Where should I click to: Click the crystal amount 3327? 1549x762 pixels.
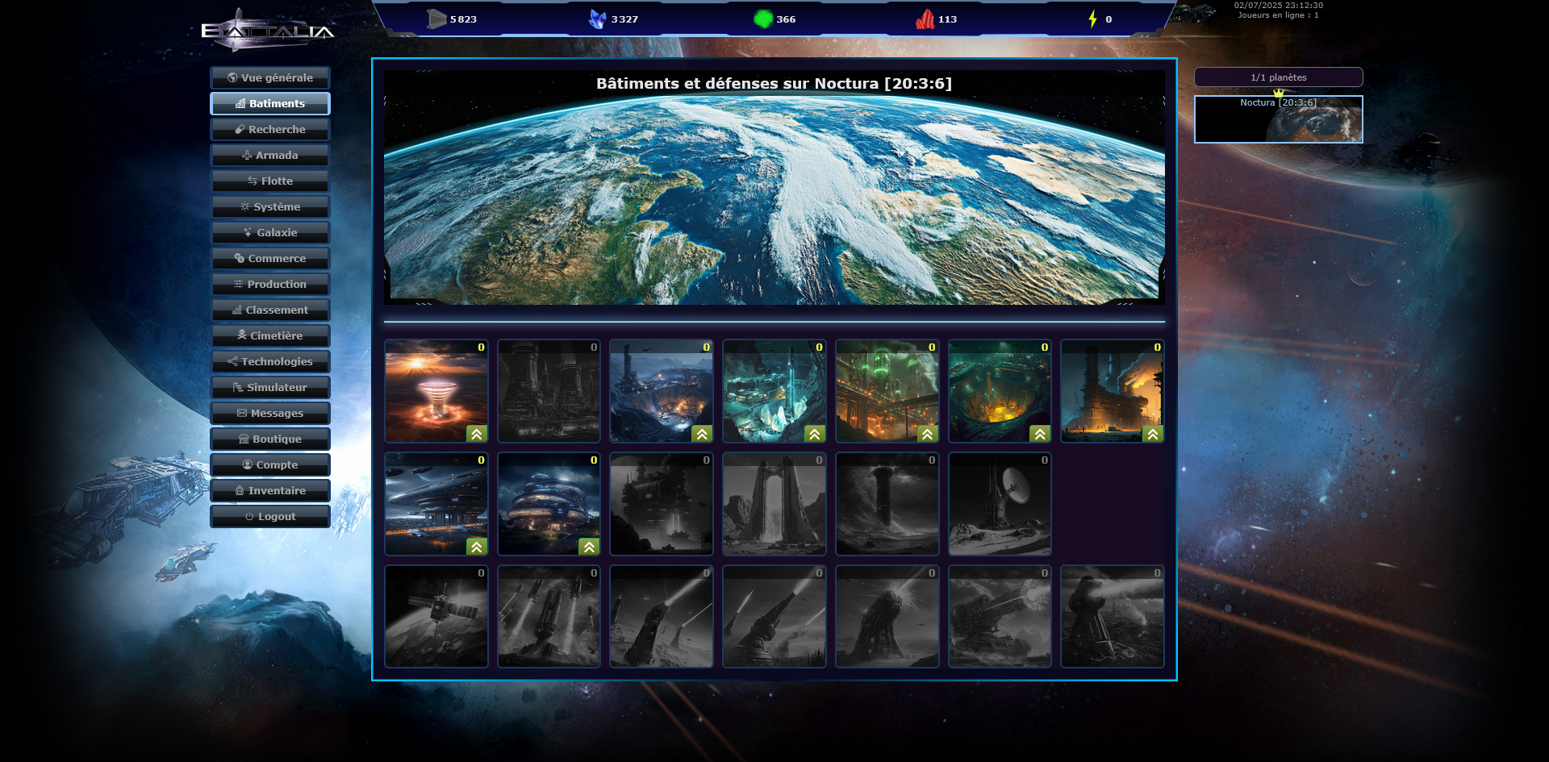(x=624, y=19)
